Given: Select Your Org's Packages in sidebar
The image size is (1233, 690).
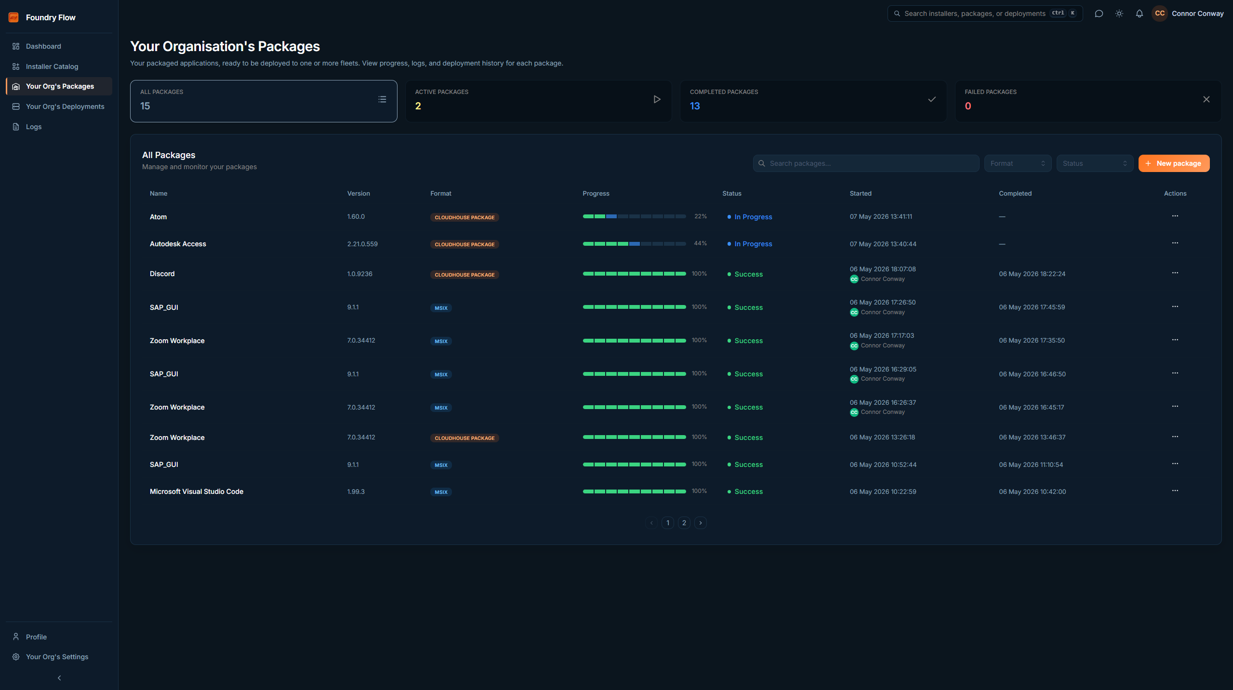Looking at the screenshot, I should click(x=59, y=86).
